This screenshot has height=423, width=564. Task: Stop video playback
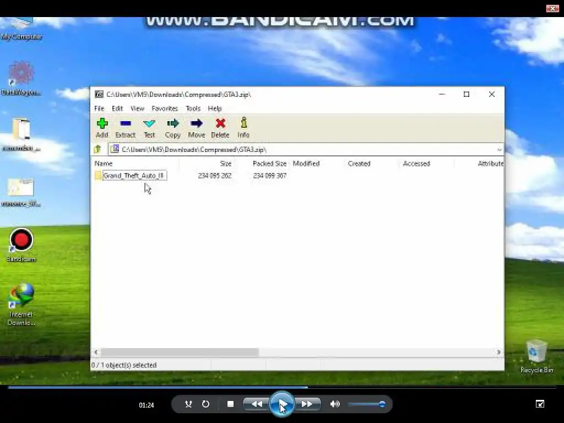[231, 404]
